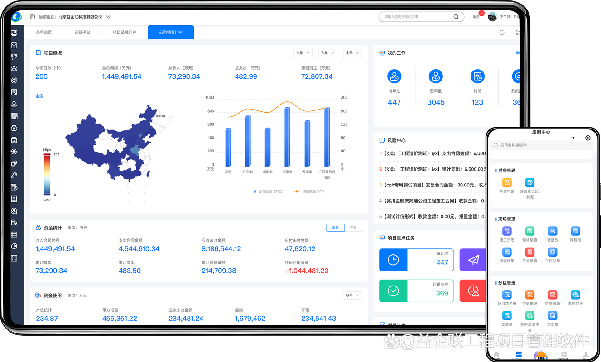Click the phone's 应用名称关键字 search field

tap(541, 145)
